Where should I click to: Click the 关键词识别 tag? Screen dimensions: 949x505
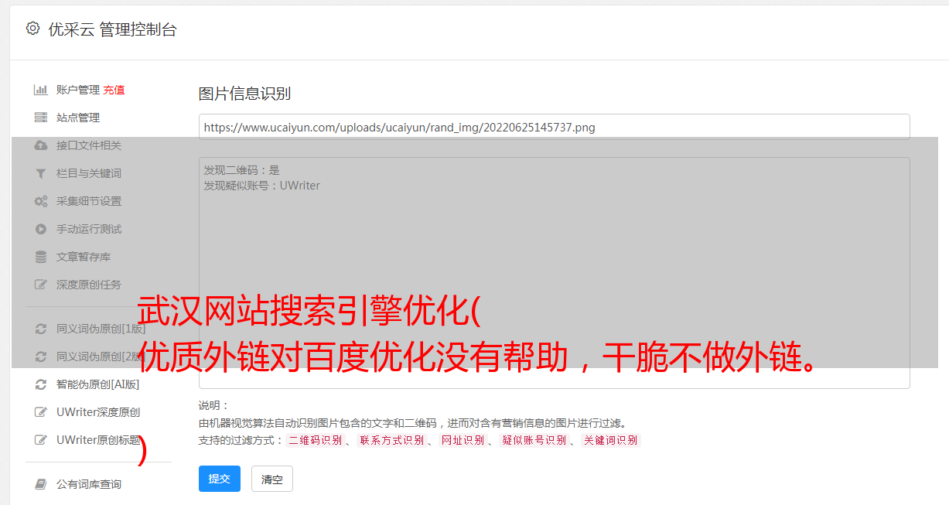click(611, 440)
